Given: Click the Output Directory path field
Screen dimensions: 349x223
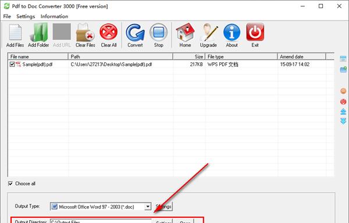Looking at the screenshot, I should coord(101,222).
